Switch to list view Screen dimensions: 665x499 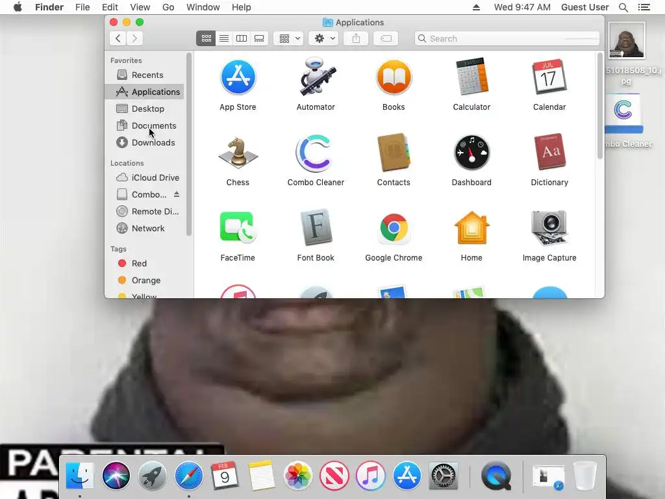[224, 38]
